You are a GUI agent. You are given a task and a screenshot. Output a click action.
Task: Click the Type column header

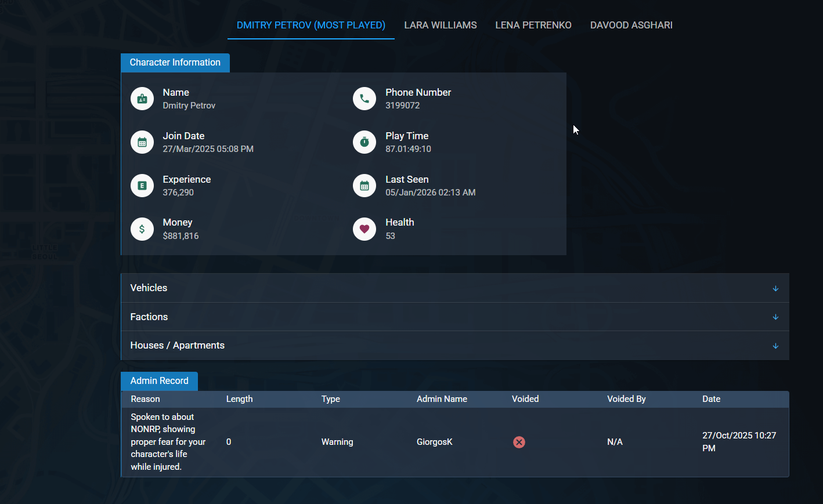(331, 399)
